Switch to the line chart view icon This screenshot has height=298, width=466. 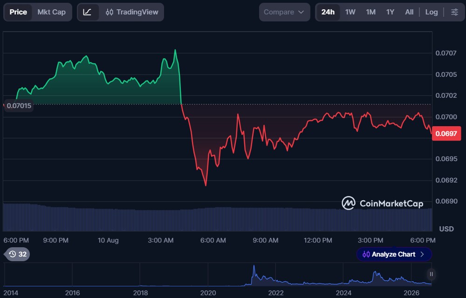(x=87, y=12)
